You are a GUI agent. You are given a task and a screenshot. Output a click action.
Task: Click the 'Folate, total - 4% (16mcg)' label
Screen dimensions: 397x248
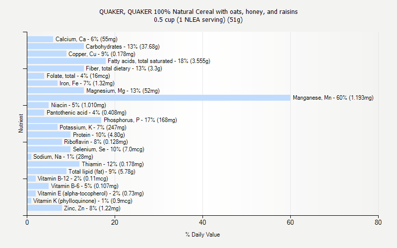tap(78, 76)
